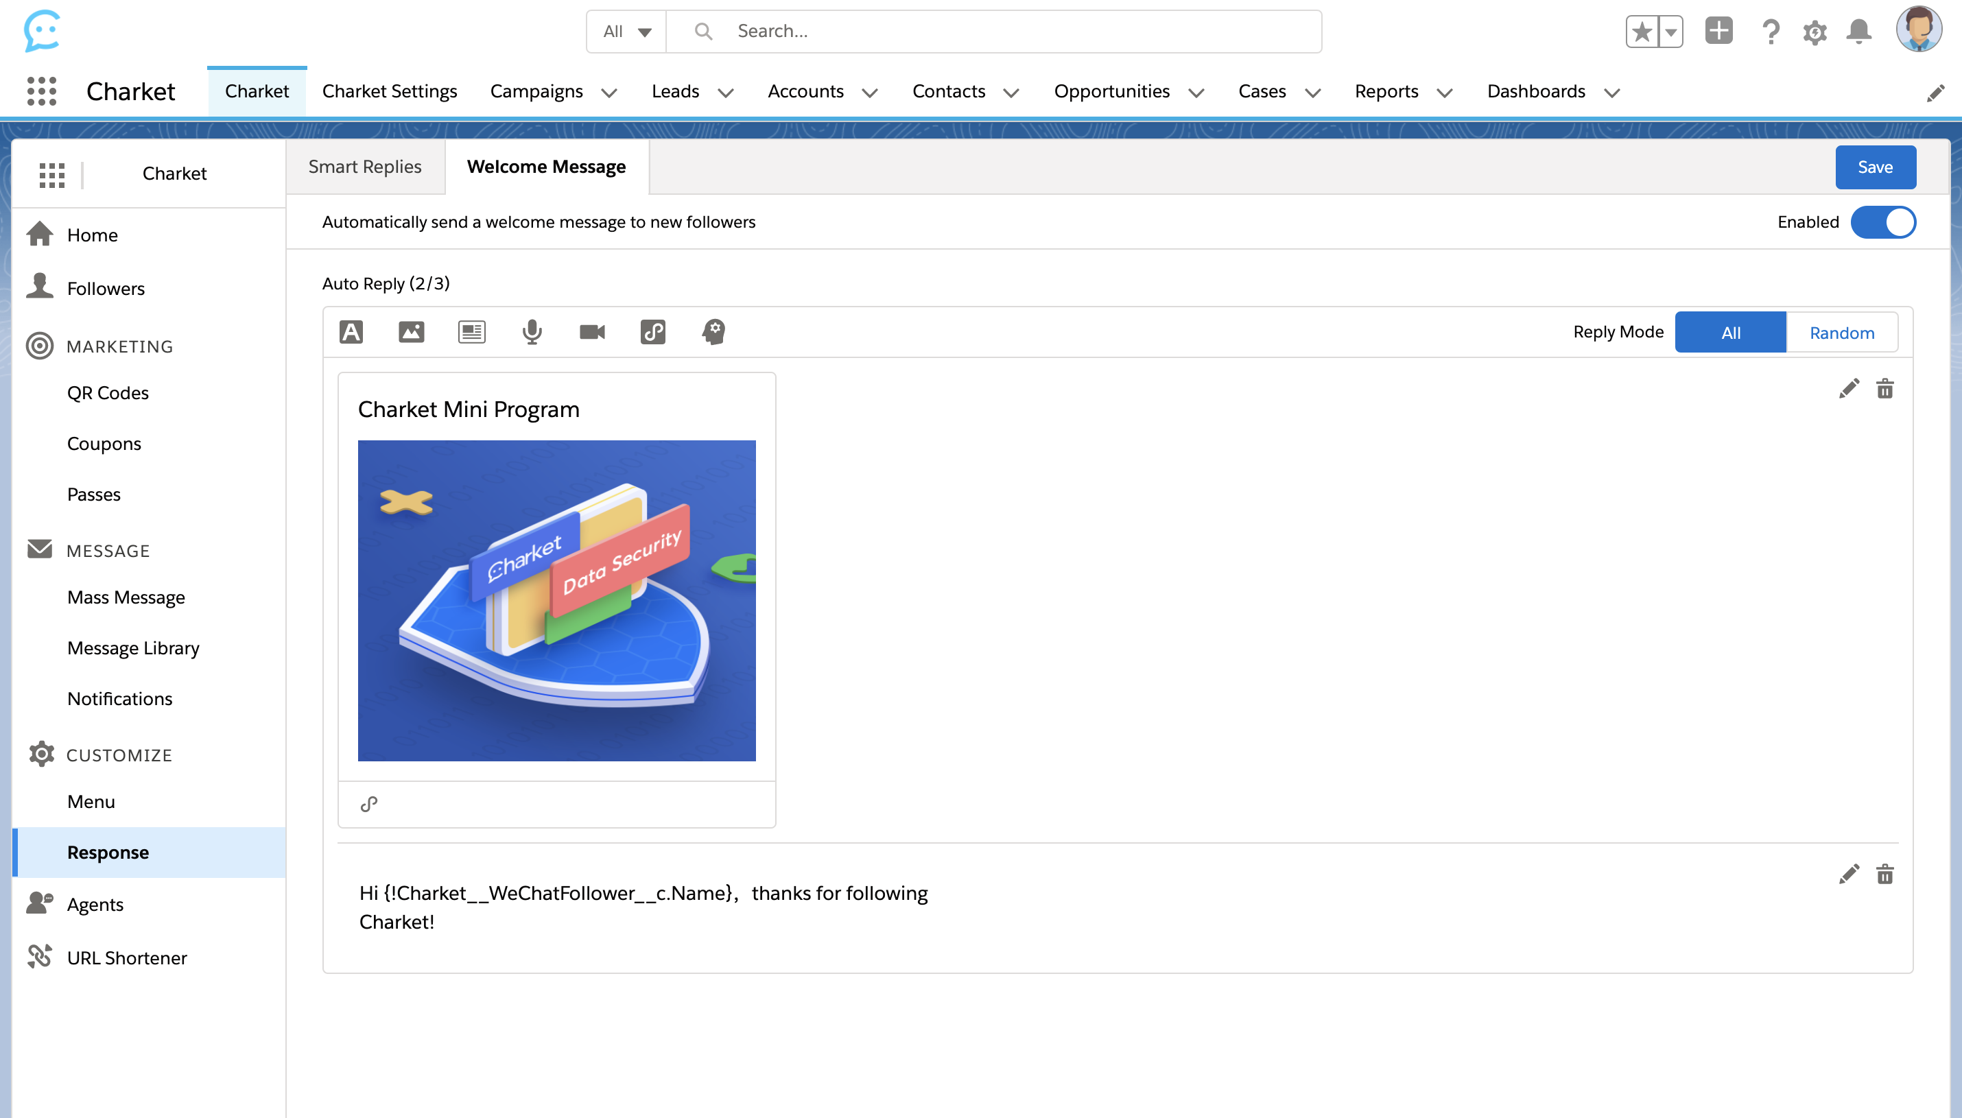Open Message Library in the sidebar
This screenshot has height=1118, width=1962.
(133, 648)
